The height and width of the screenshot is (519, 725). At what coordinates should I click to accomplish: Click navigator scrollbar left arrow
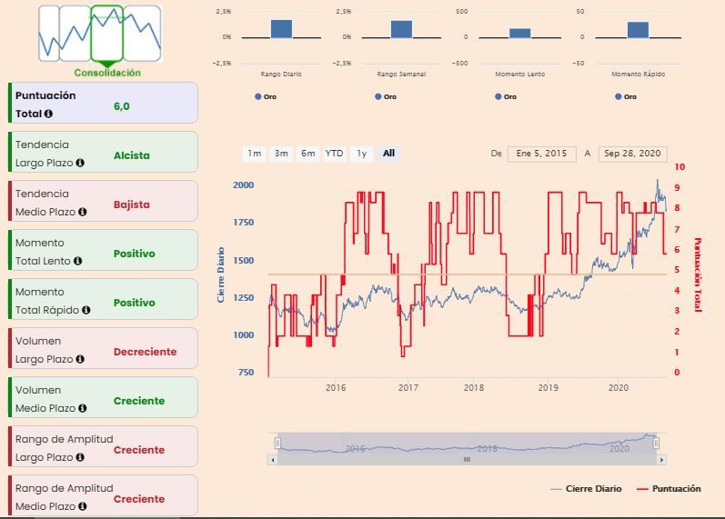(273, 460)
